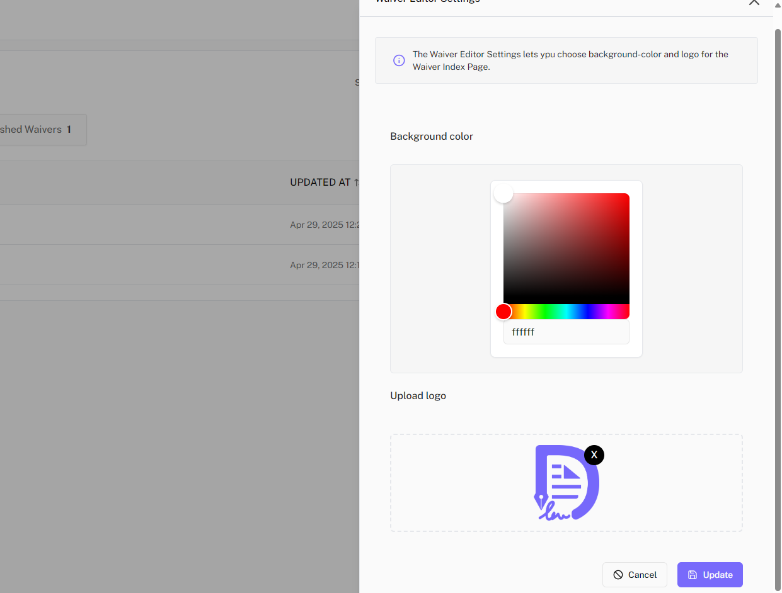Click the scrollbar up arrow

coord(777,4)
